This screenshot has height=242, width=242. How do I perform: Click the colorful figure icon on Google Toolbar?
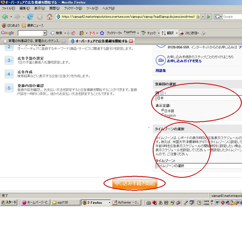pyautogui.click(x=81, y=33)
